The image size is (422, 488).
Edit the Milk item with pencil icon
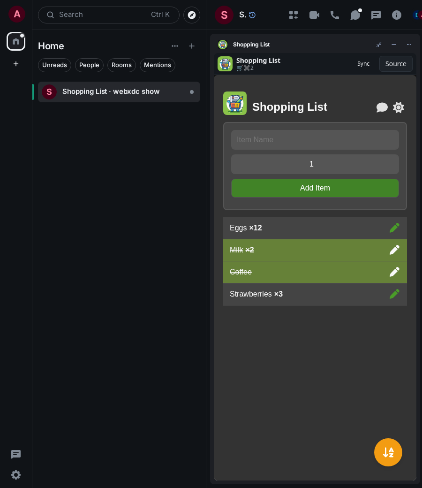coord(394,250)
